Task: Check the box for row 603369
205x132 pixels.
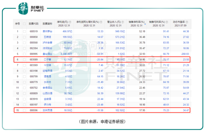Action: tap(24, 65)
